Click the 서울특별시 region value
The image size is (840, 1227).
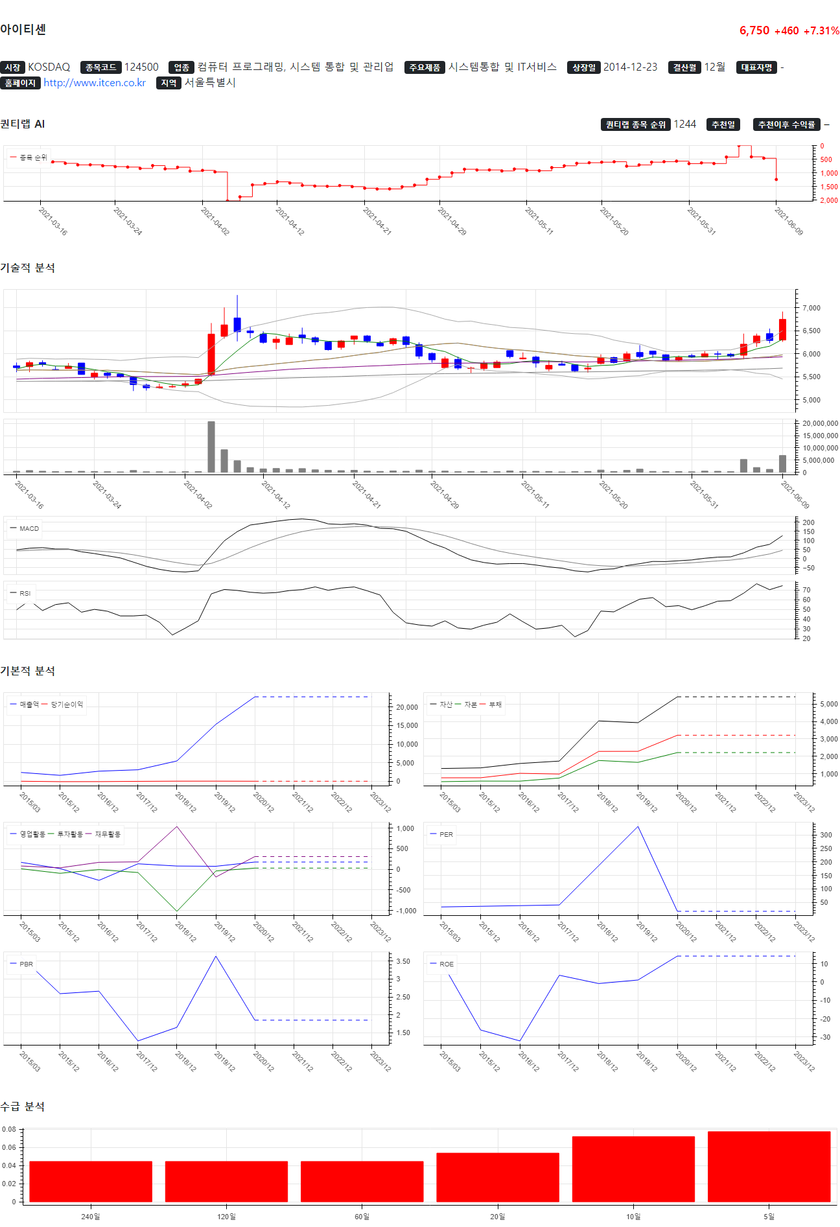(x=210, y=83)
